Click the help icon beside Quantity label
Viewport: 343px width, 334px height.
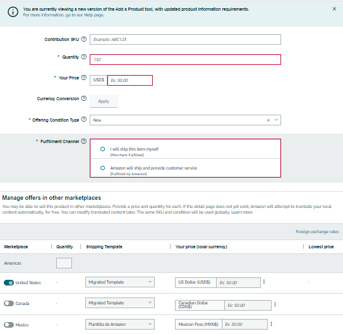pyautogui.click(x=84, y=57)
